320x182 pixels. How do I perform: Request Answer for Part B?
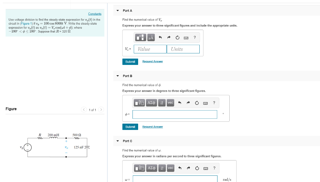pos(152,127)
